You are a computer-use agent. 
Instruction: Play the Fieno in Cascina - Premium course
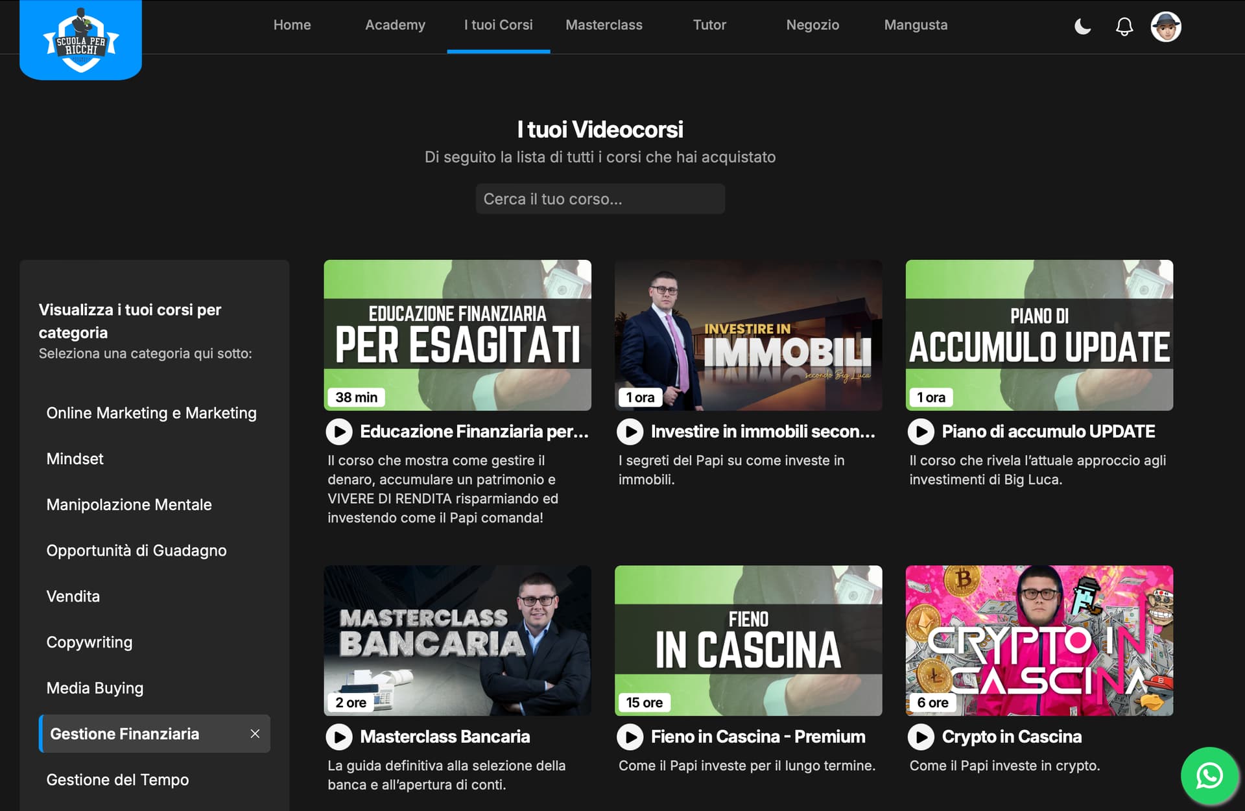coord(630,737)
